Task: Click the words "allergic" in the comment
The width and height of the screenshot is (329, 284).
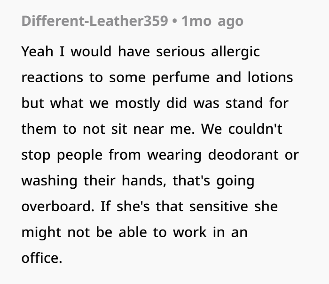Action: [x=234, y=51]
